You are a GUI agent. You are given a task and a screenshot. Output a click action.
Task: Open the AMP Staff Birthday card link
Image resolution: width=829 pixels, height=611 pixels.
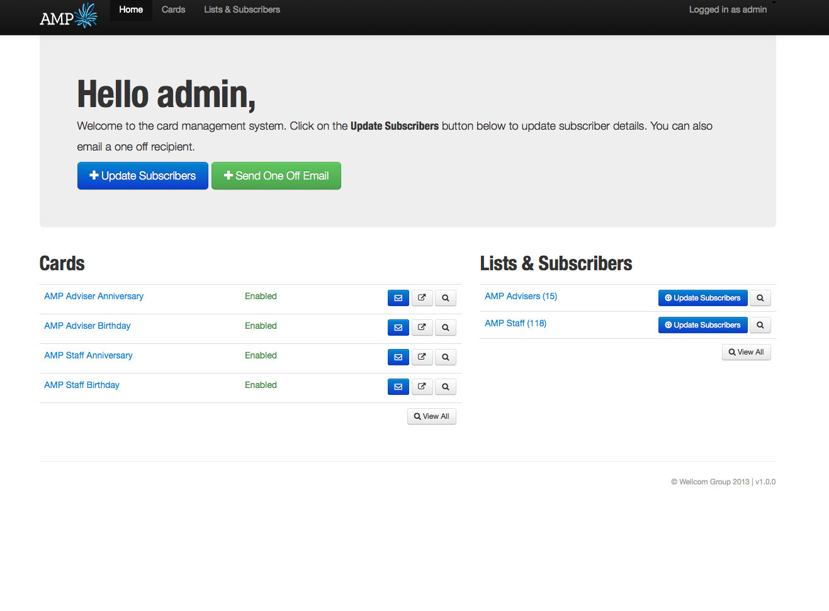coord(82,385)
